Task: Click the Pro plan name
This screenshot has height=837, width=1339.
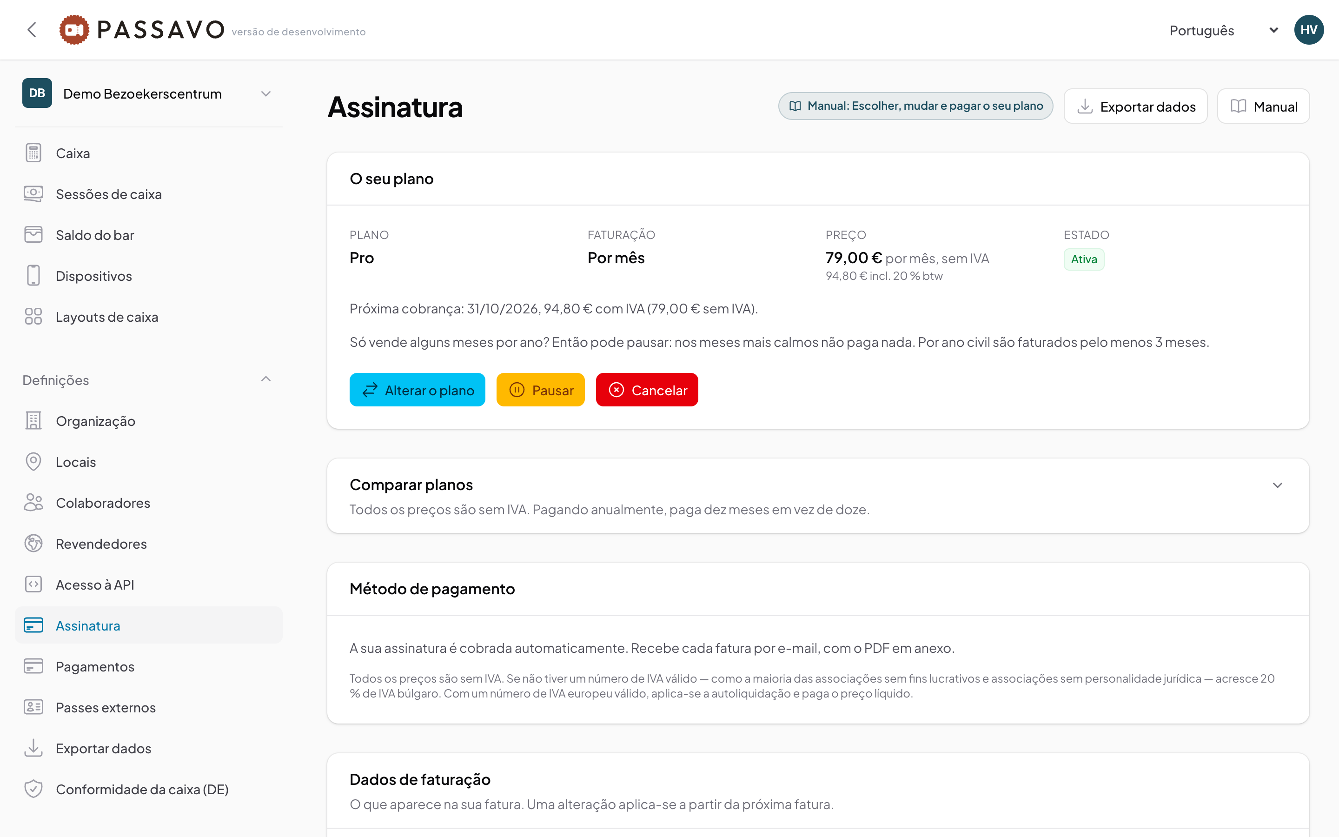Action: coord(362,258)
